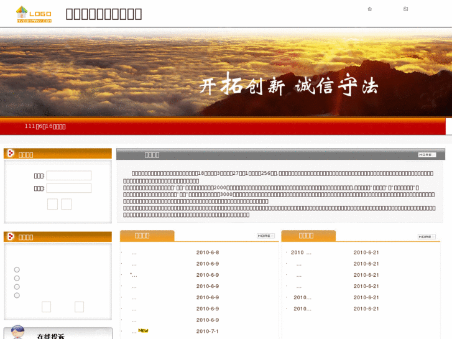Select the left orange news tab label
The width and height of the screenshot is (452, 339).
click(x=142, y=236)
